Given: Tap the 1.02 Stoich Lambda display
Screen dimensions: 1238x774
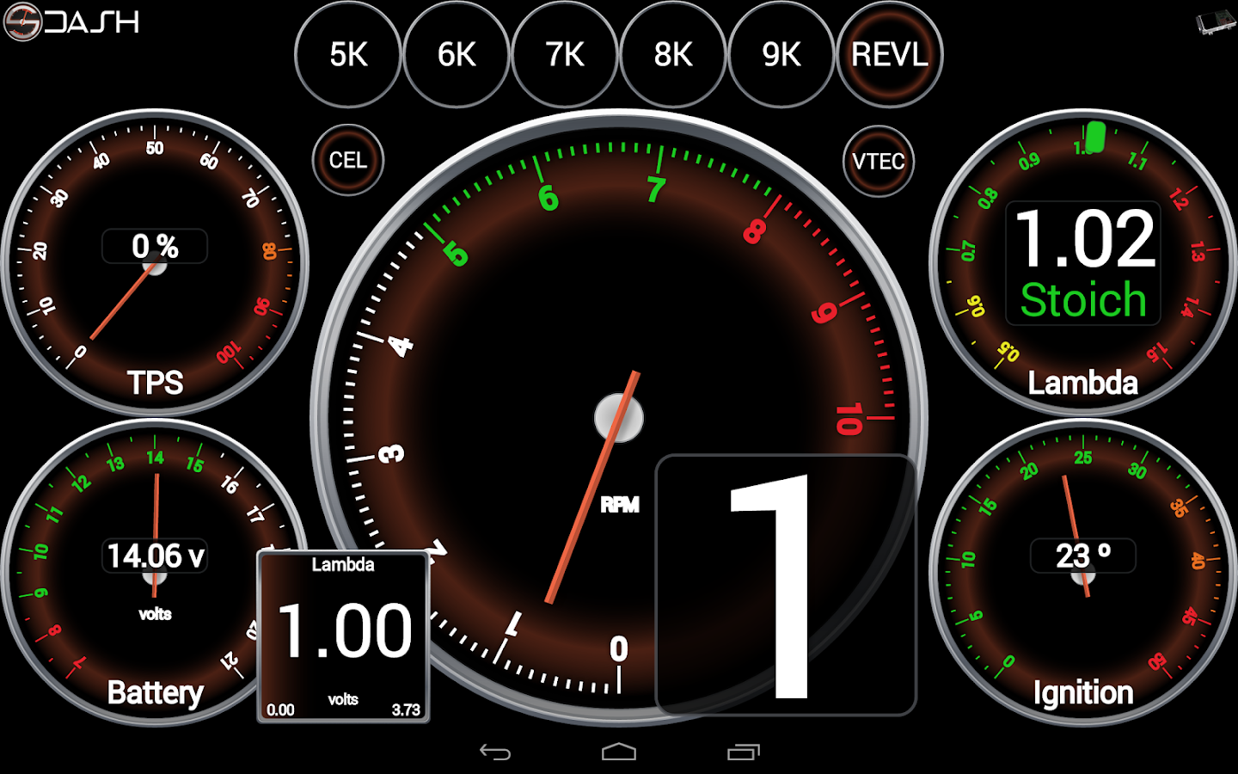Looking at the screenshot, I should point(1082,262).
